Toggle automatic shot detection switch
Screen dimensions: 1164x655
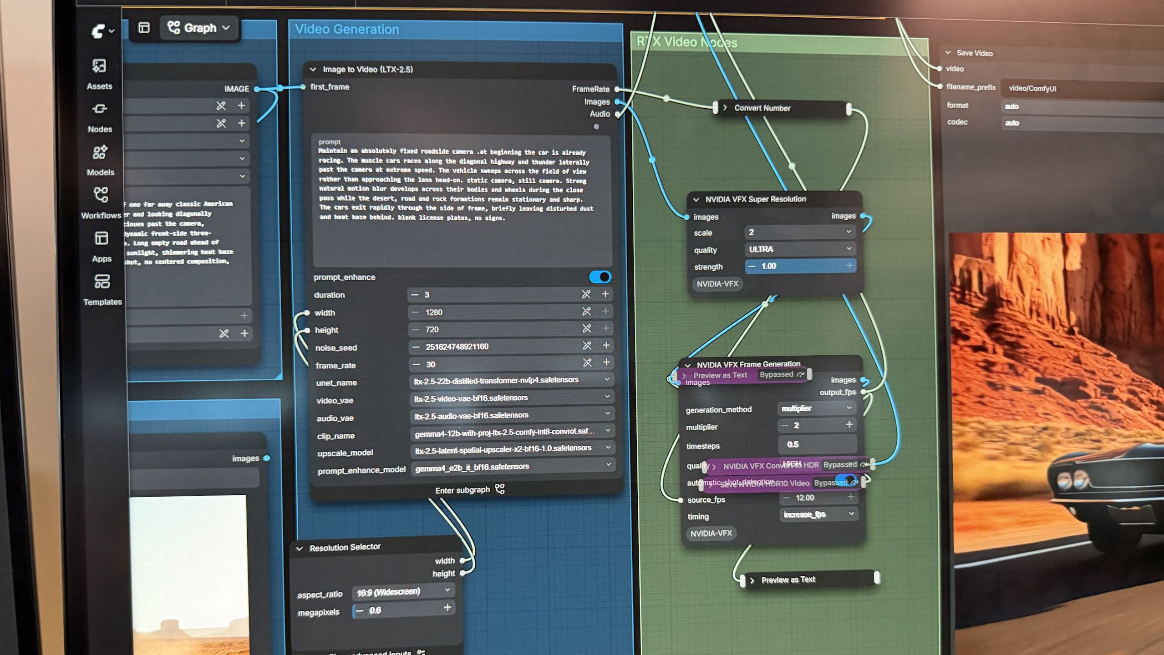click(847, 480)
